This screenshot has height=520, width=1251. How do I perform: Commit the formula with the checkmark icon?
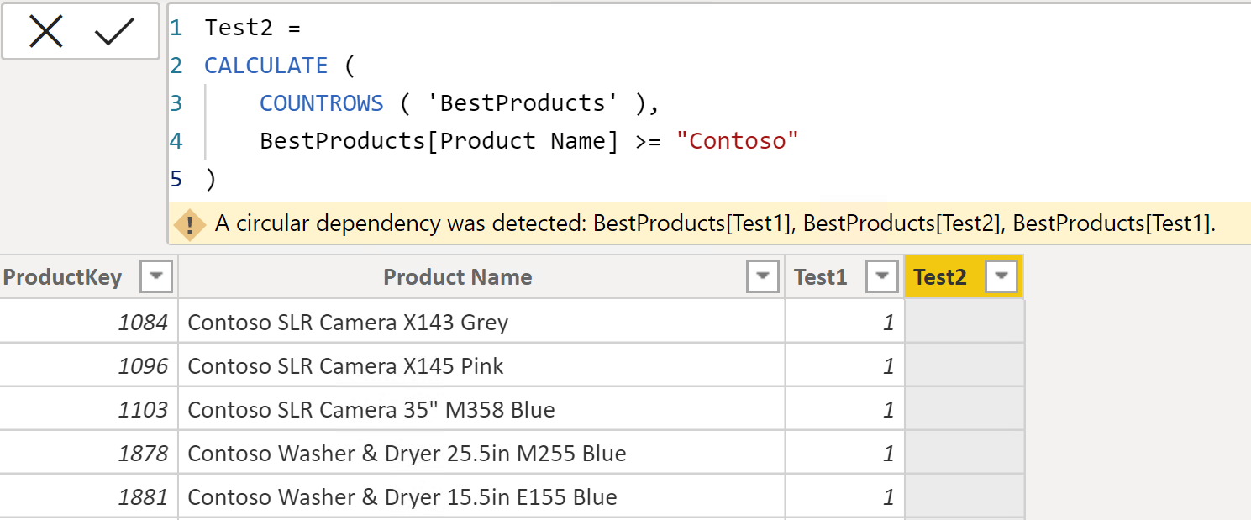click(114, 32)
